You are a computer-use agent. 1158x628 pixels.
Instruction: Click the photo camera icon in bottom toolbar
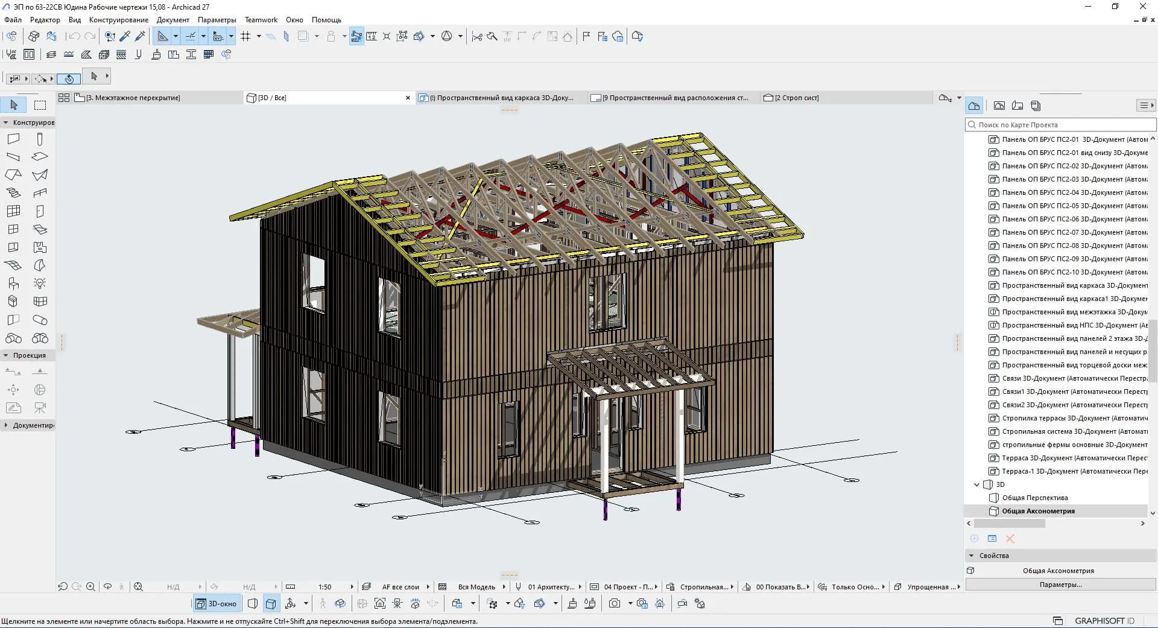615,603
